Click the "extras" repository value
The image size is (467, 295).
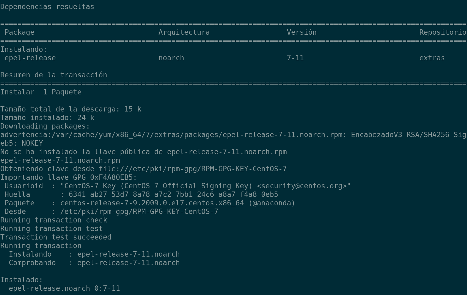pyautogui.click(x=432, y=58)
